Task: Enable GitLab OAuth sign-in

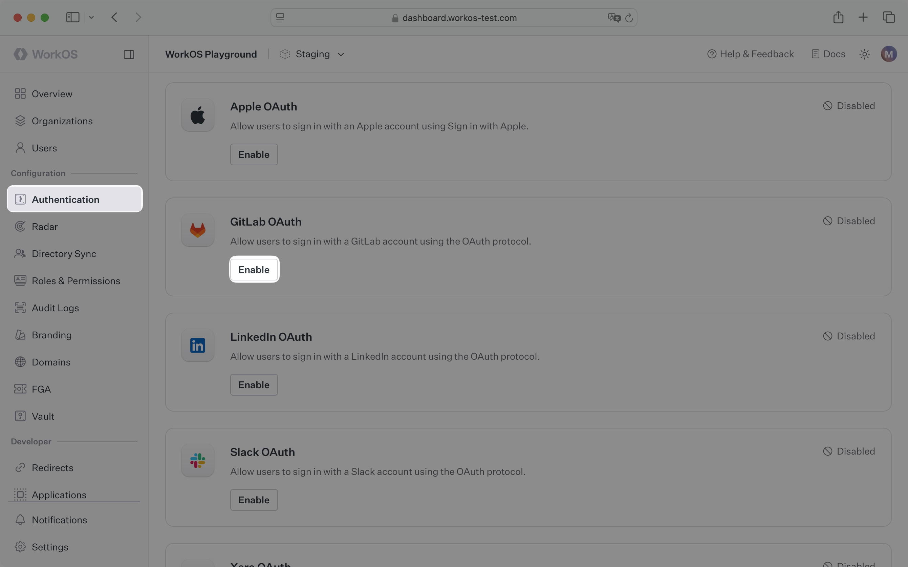Action: coord(254,269)
